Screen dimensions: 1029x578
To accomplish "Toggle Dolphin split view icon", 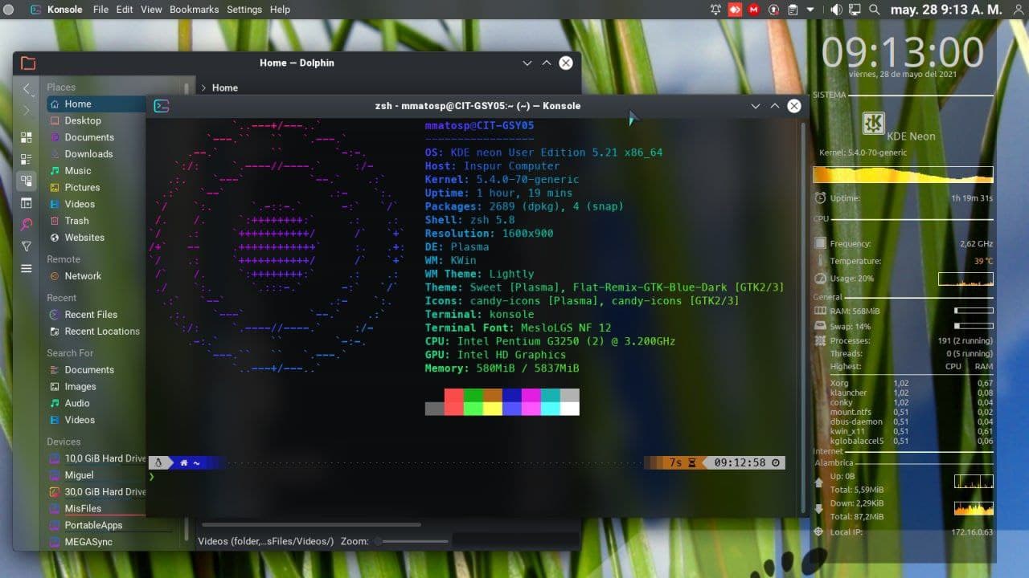I will [x=27, y=203].
